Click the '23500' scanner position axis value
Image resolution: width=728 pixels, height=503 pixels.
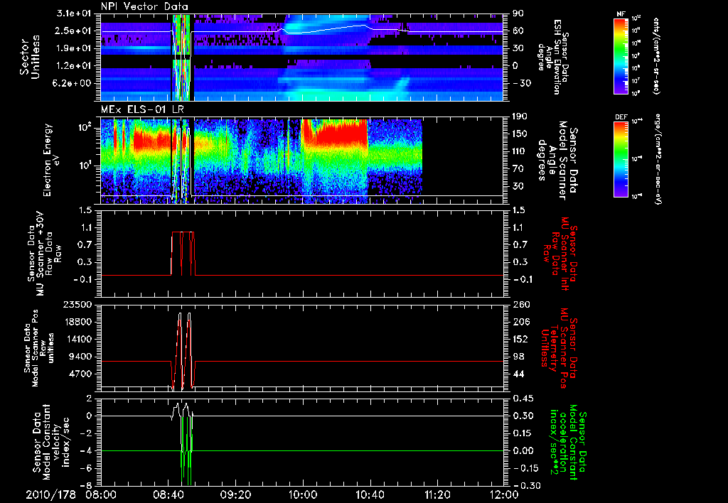click(78, 304)
